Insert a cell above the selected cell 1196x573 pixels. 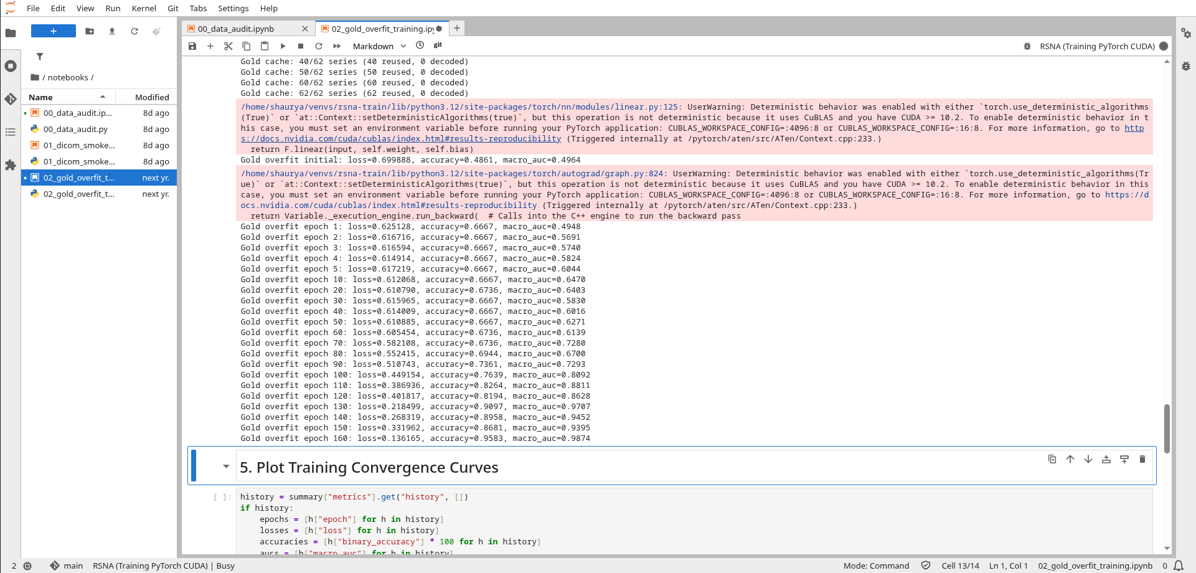pyautogui.click(x=1106, y=459)
